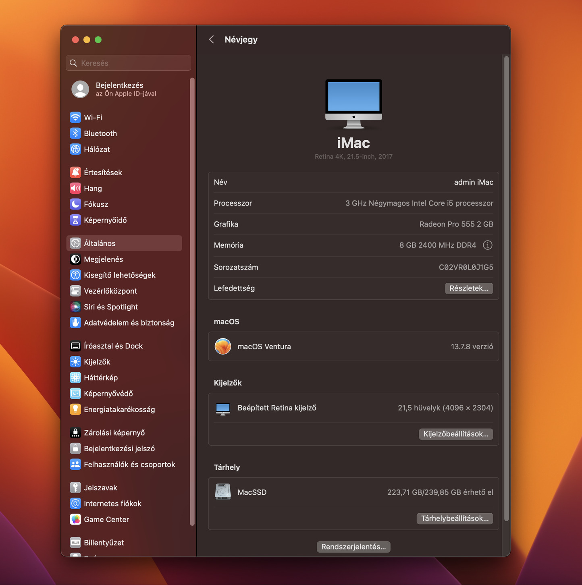This screenshot has width=582, height=585.
Task: Select the Hálózat globe icon
Action: click(x=75, y=149)
